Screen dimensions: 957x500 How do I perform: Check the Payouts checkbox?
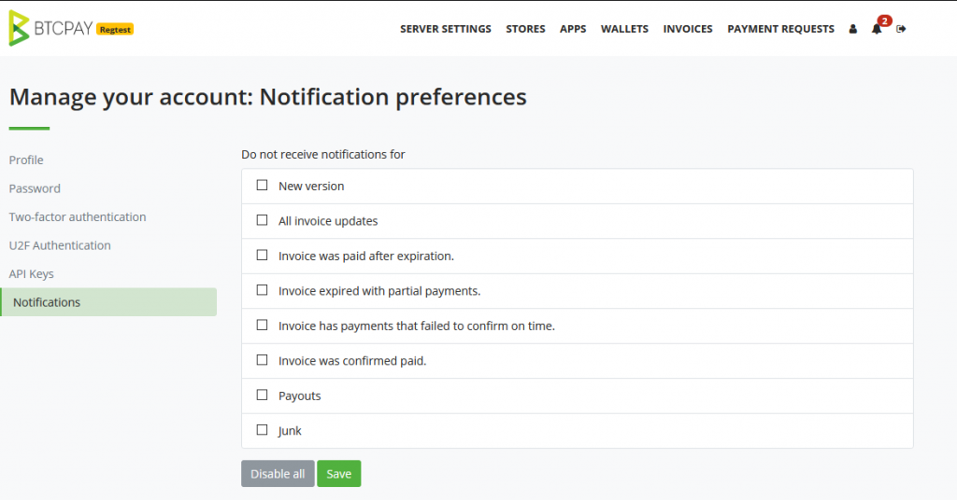point(262,396)
